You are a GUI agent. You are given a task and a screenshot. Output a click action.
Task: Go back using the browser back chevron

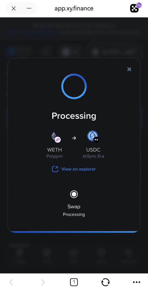(11, 282)
